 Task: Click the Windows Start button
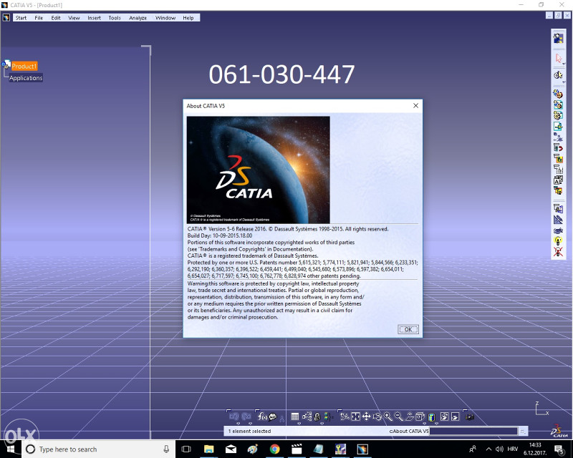tap(11, 449)
